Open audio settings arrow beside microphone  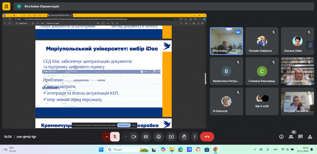coord(107,137)
